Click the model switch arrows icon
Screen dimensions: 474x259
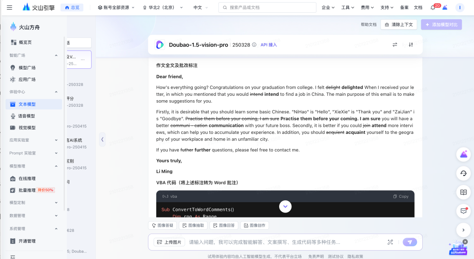pyautogui.click(x=395, y=45)
